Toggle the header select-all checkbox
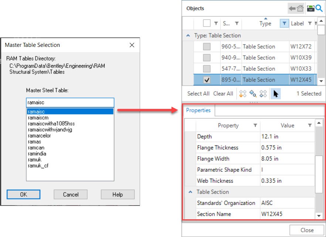 [207, 24]
